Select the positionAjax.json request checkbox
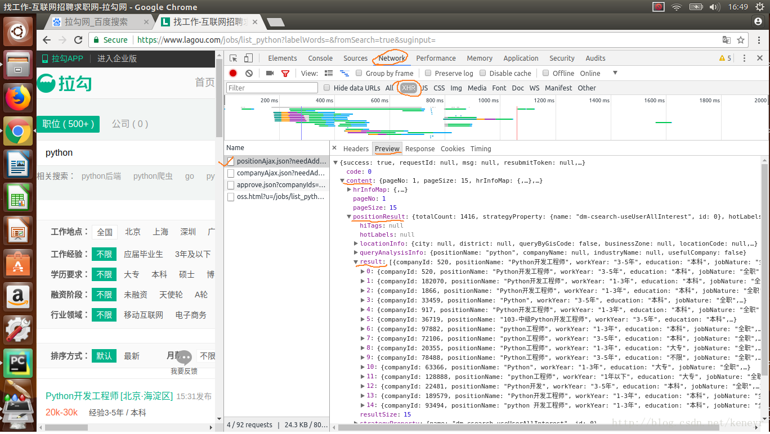770x434 pixels. click(x=230, y=161)
